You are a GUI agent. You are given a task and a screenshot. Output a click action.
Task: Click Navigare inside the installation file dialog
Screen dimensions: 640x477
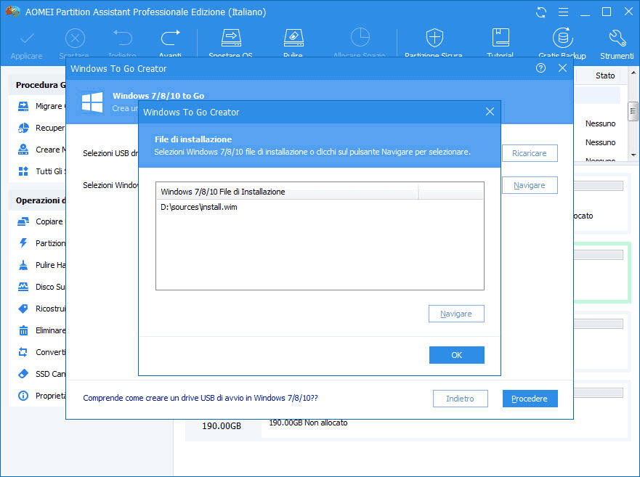[x=456, y=314]
